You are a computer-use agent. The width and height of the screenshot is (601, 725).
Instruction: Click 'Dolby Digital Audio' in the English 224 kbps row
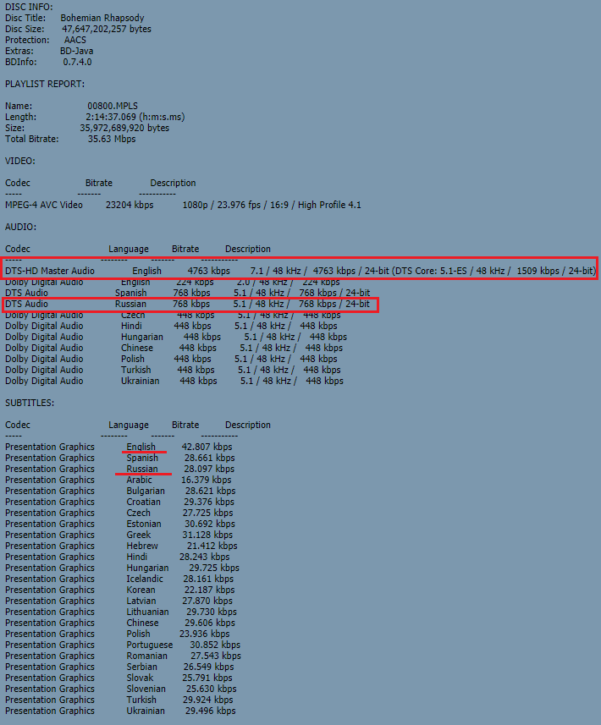tap(44, 282)
